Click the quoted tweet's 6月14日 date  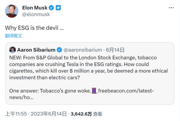[116, 50]
